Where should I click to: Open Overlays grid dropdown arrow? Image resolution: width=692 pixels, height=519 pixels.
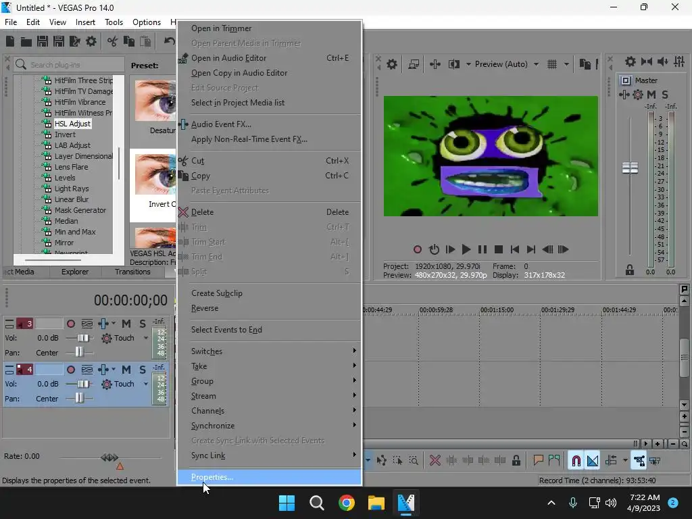pyautogui.click(x=566, y=64)
